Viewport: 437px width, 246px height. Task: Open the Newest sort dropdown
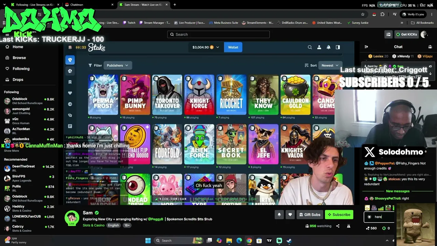tap(330, 65)
